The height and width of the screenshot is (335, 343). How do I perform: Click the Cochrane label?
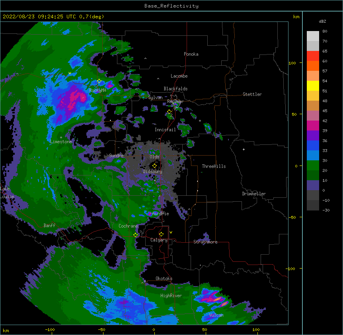click(128, 226)
